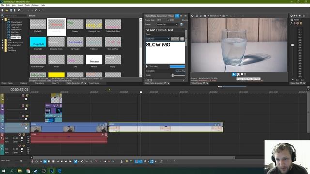Click the Open project folder icon
The height and width of the screenshot is (174, 310).
(6, 10)
